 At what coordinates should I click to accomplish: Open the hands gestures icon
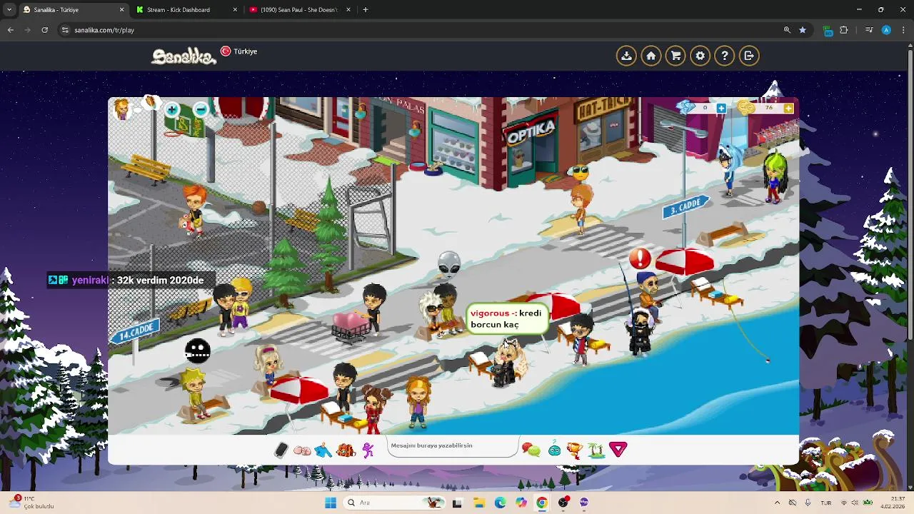(x=302, y=450)
